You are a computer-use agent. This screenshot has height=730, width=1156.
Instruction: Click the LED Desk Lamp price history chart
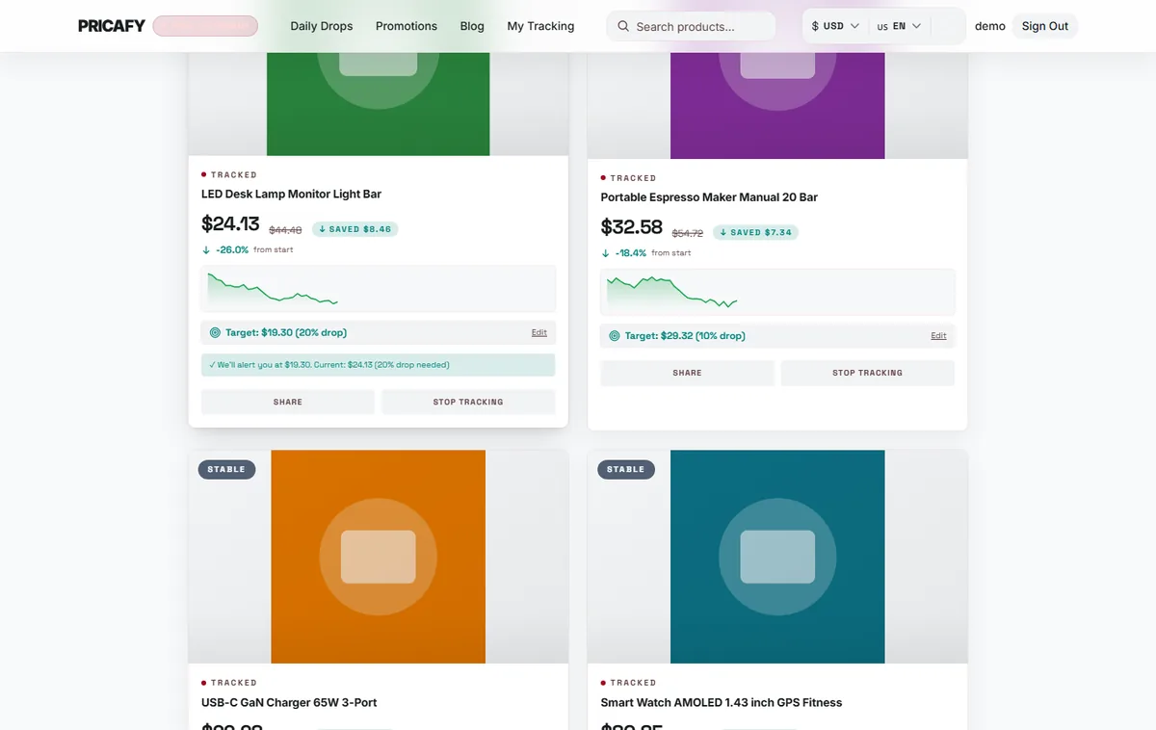(379, 289)
